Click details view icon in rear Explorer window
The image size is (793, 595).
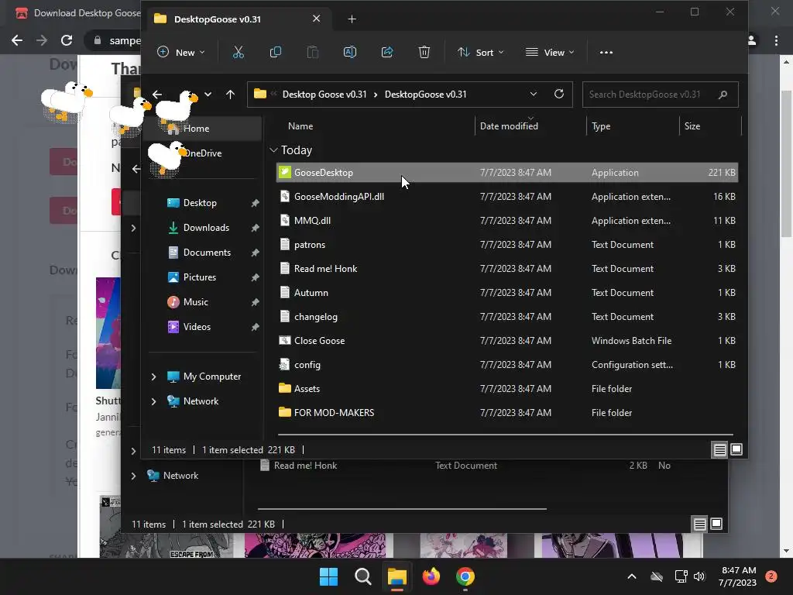(699, 524)
